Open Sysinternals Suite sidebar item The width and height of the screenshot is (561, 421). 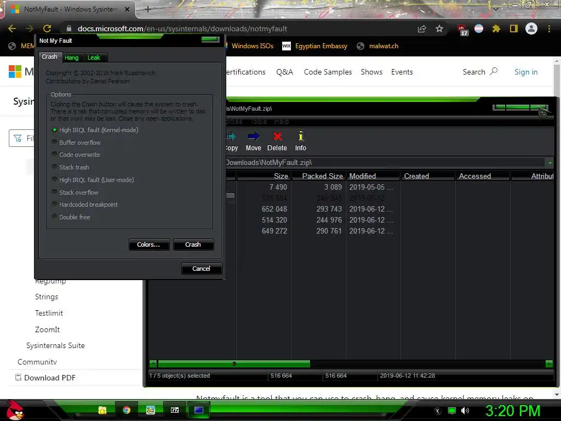[x=55, y=345]
